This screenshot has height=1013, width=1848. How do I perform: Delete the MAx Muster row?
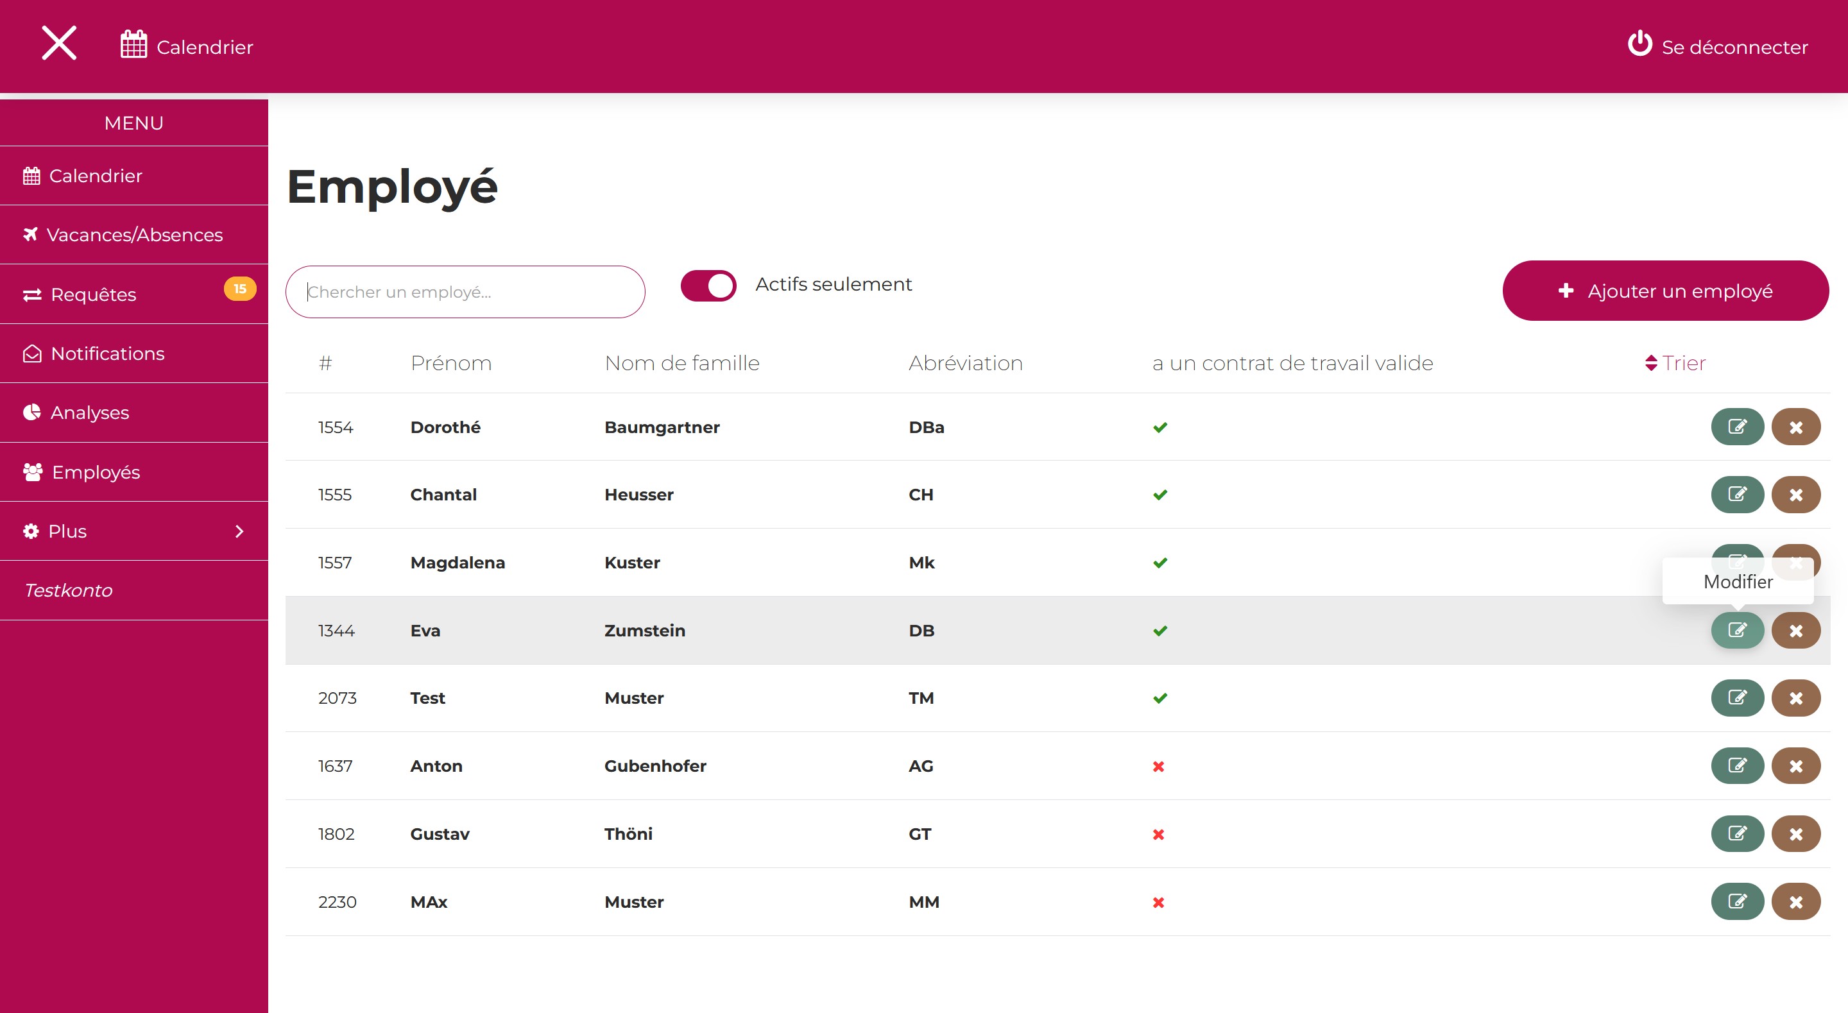coord(1795,901)
